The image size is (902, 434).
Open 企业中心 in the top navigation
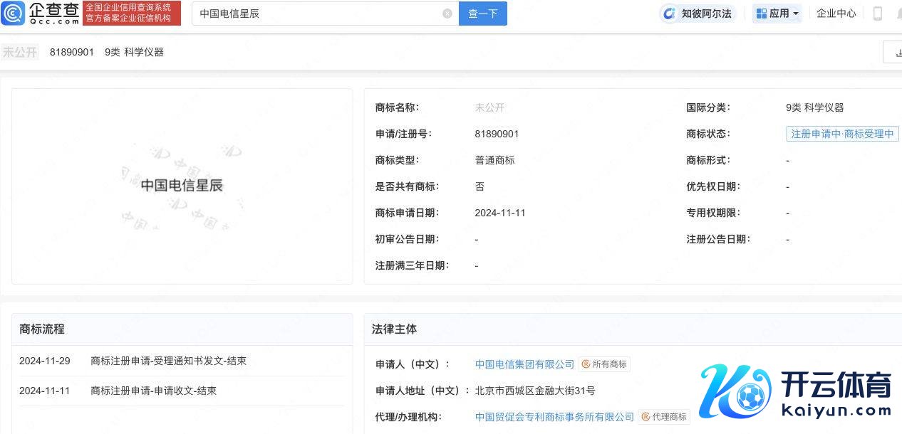tap(836, 14)
